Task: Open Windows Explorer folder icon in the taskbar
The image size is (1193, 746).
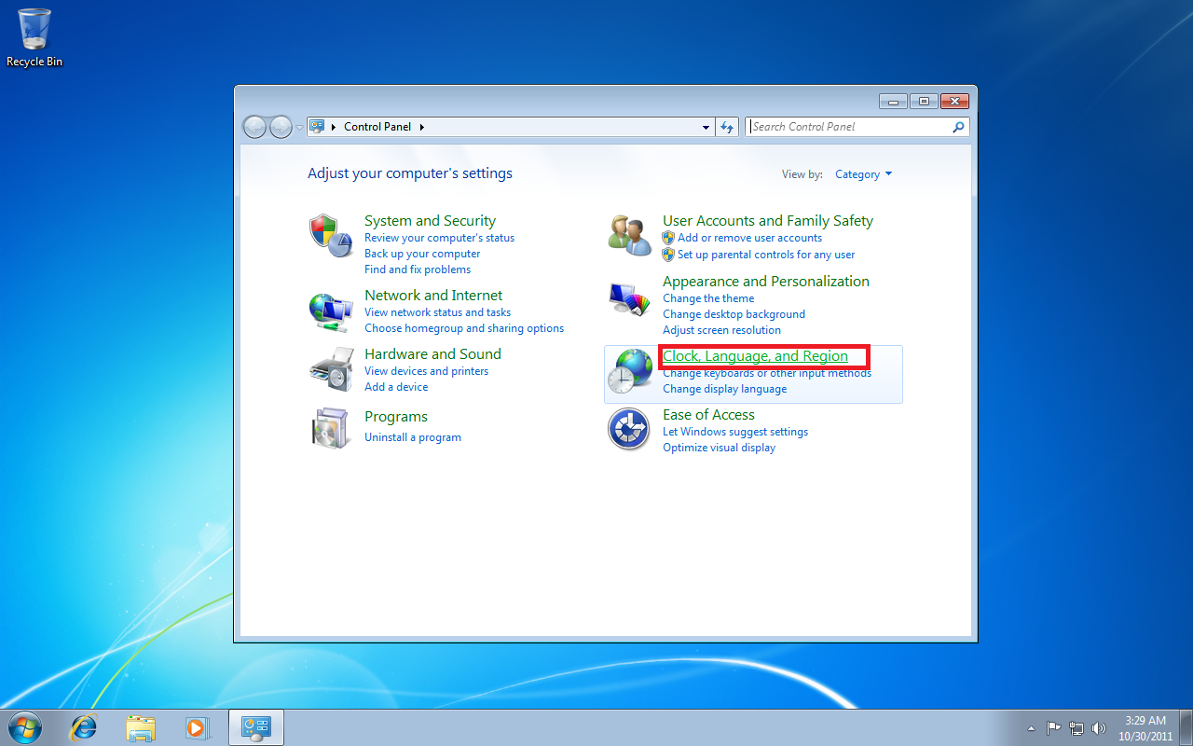Action: [141, 727]
